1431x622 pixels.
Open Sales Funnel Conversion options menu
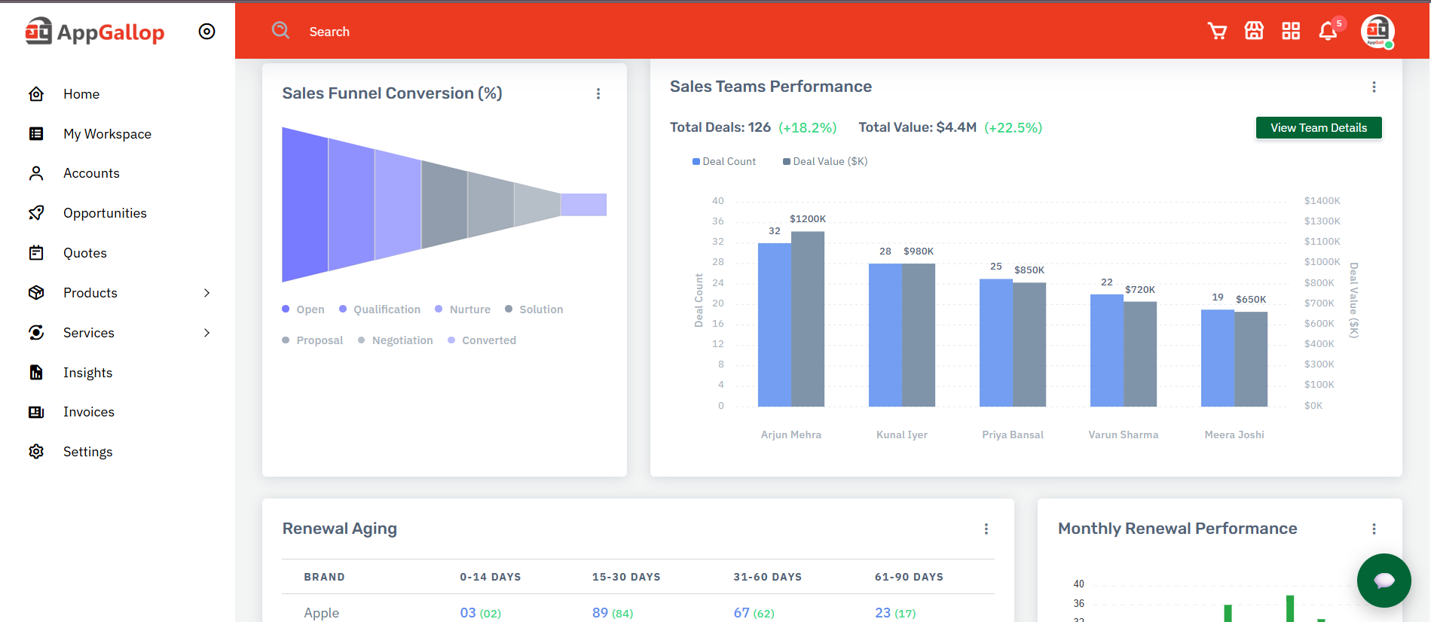(598, 93)
